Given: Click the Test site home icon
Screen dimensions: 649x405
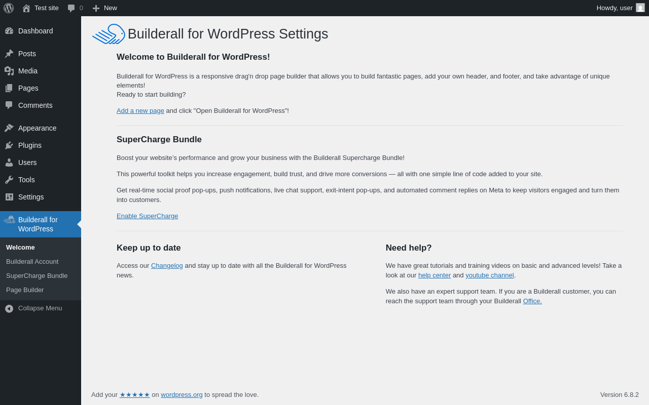Looking at the screenshot, I should 26,8.
